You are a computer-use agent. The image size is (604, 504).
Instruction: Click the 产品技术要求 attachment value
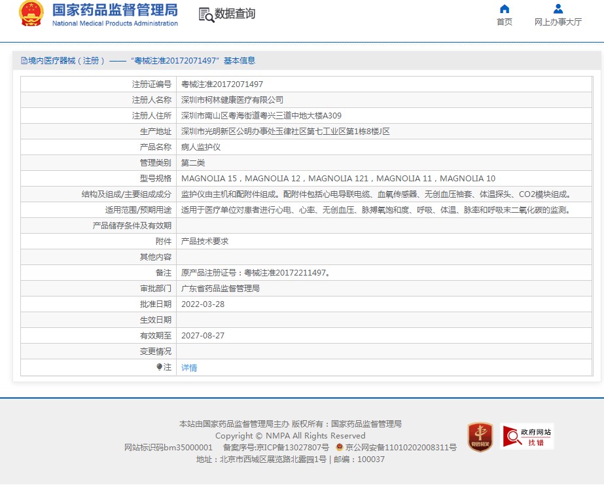click(x=205, y=242)
